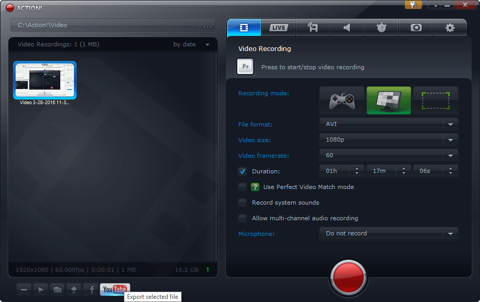The width and height of the screenshot is (480, 302).
Task: Open the Settings gear tab
Action: click(450, 28)
